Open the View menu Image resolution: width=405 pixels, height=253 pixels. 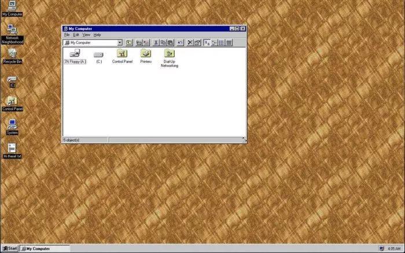[x=86, y=35]
